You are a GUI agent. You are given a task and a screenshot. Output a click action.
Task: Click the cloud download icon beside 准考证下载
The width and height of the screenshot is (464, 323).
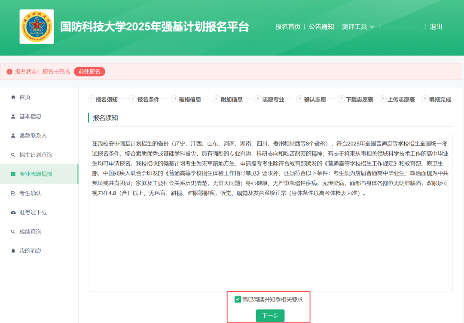pos(13,212)
